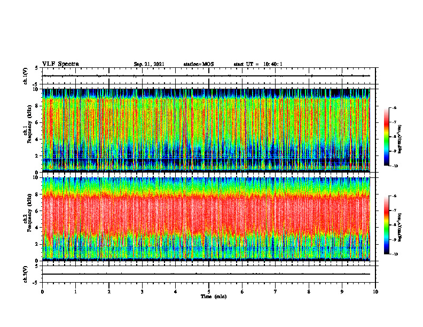Click the "station=MOS" header label
This screenshot has height=327, width=423.
(199, 64)
